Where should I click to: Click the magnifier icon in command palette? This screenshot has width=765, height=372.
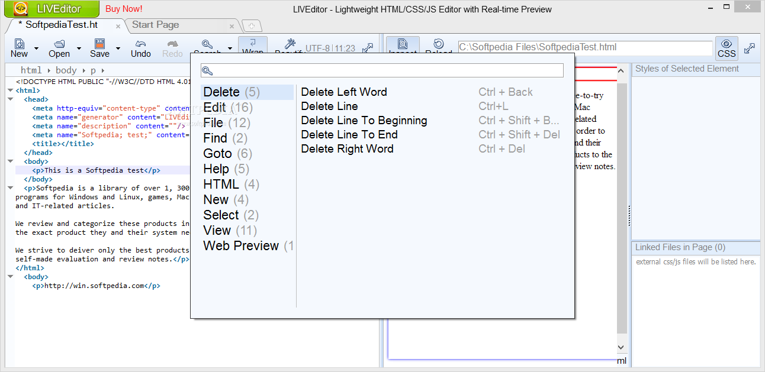(207, 71)
